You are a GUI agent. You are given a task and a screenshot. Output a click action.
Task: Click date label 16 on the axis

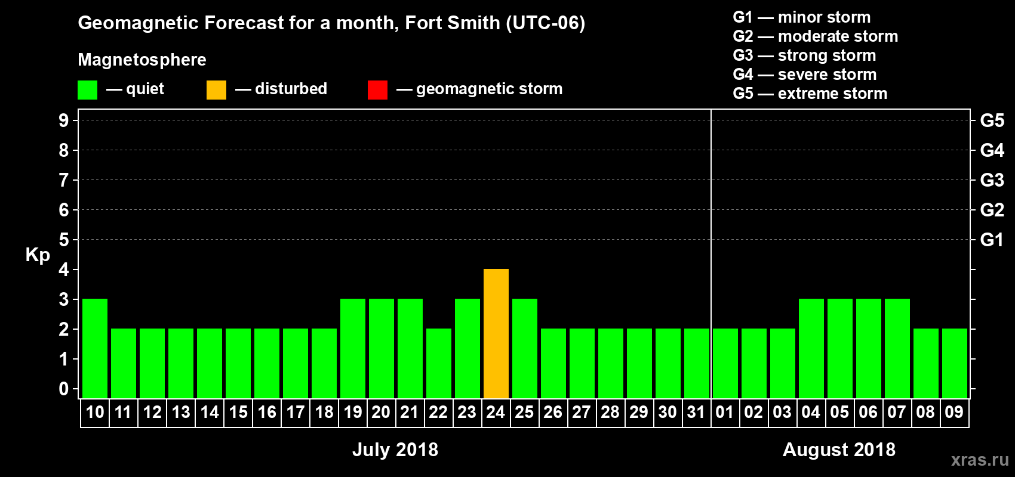267,413
